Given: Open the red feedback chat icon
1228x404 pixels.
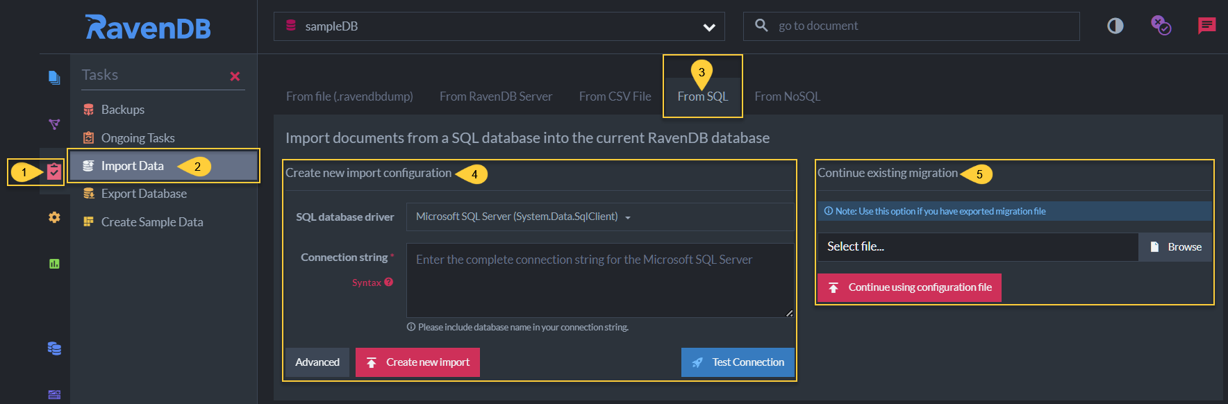Looking at the screenshot, I should click(x=1206, y=26).
